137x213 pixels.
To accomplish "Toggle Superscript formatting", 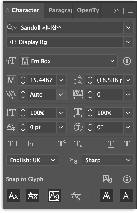I will tap(62, 144).
